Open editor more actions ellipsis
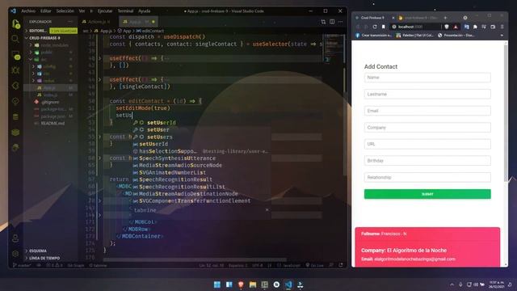Screen dimensions: 517x291 click(x=340, y=22)
